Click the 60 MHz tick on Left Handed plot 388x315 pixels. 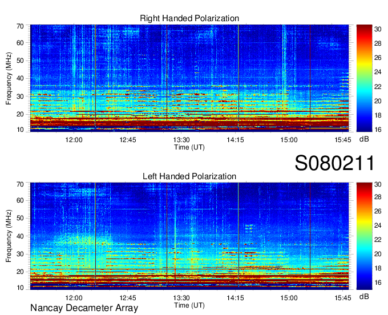click(20, 200)
